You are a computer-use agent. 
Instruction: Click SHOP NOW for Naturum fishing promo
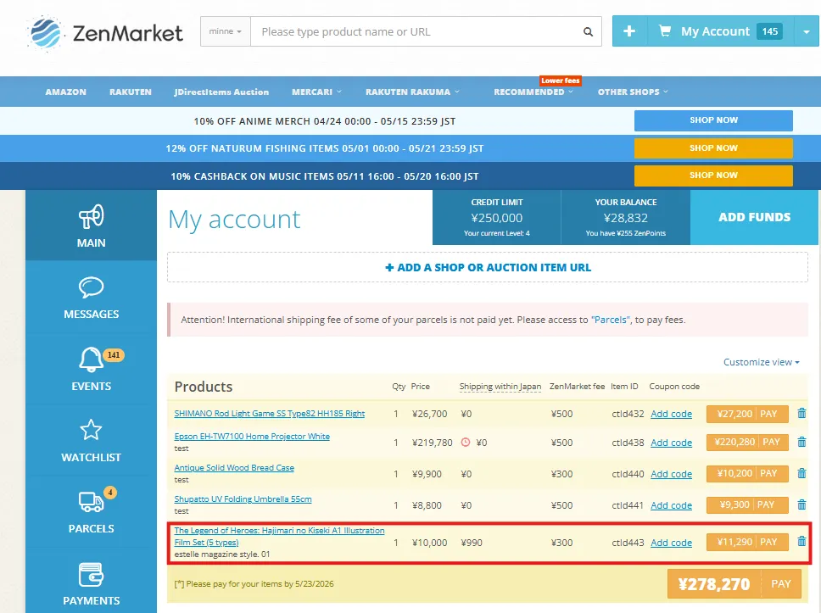[713, 148]
